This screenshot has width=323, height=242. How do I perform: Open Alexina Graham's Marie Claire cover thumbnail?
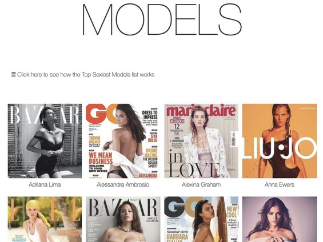pos(201,141)
